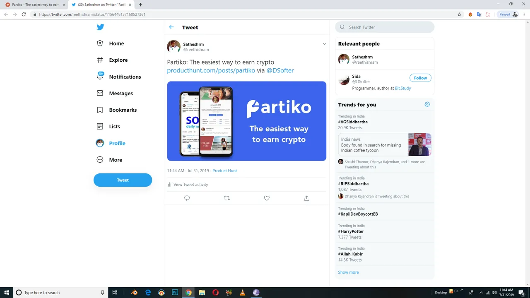Open the Explore page
The height and width of the screenshot is (298, 530).
(x=112, y=60)
